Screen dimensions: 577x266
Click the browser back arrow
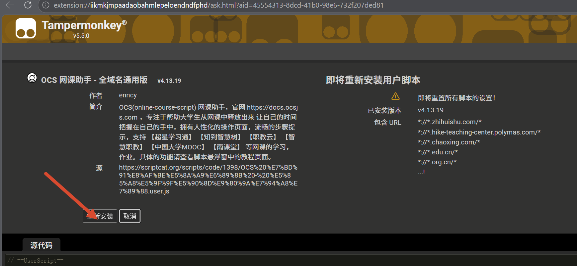[x=10, y=5]
